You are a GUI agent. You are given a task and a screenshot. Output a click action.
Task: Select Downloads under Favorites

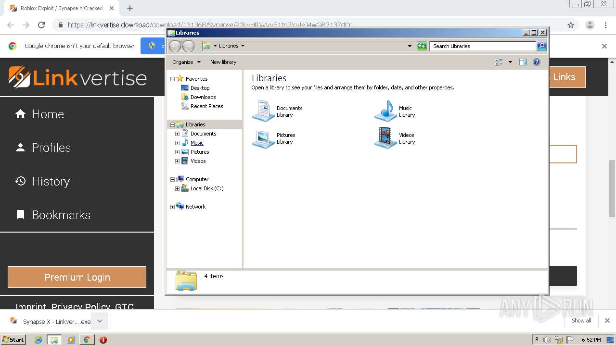(x=203, y=97)
